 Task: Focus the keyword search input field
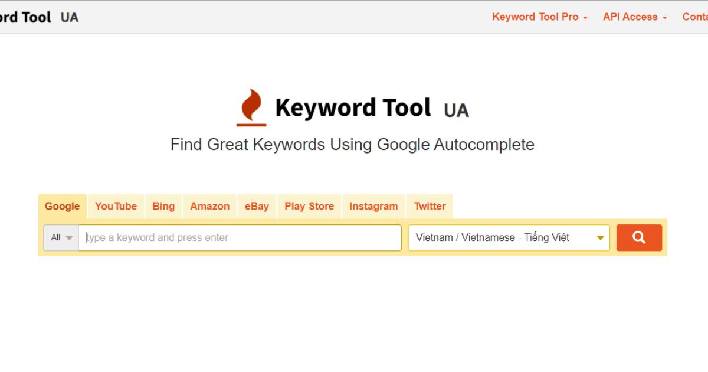click(x=240, y=237)
